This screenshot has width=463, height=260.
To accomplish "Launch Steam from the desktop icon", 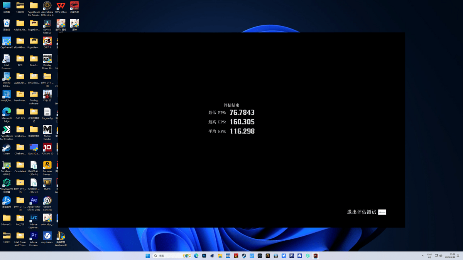I will coord(7,149).
